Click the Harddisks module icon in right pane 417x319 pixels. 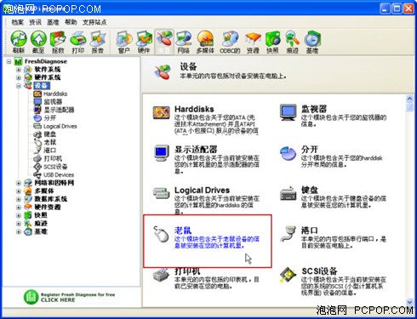[161, 113]
